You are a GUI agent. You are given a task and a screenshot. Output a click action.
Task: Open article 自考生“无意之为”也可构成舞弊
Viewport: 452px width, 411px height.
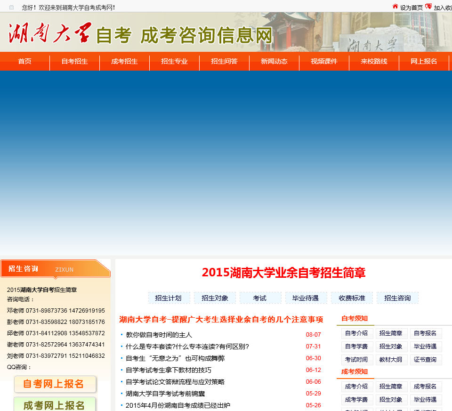pyautogui.click(x=175, y=358)
